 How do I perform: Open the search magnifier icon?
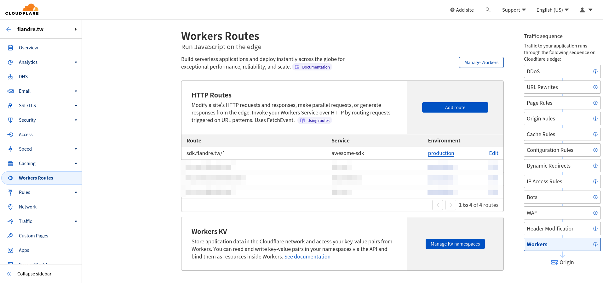(x=488, y=10)
